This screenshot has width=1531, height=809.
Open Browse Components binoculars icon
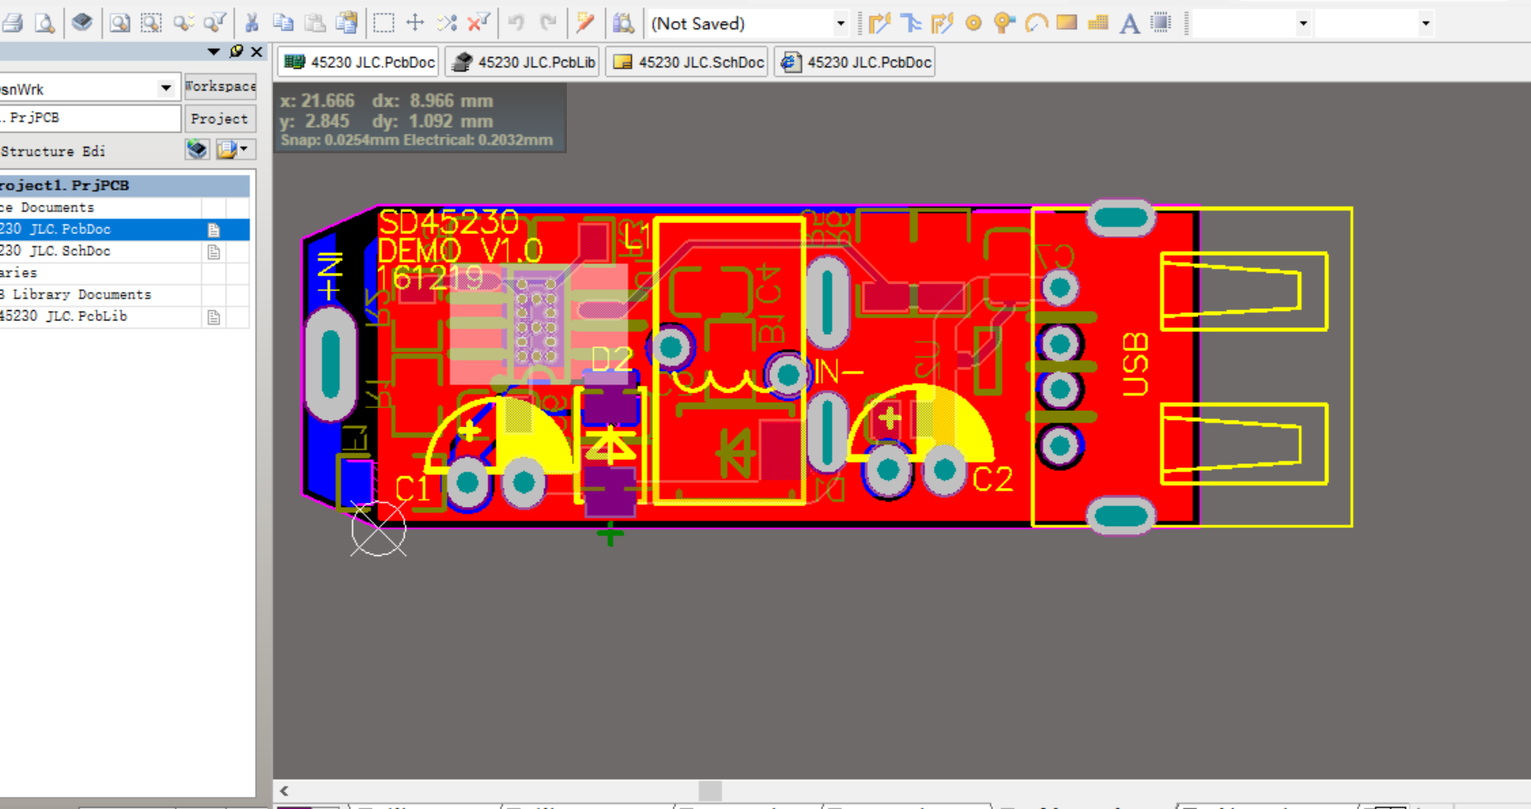623,23
